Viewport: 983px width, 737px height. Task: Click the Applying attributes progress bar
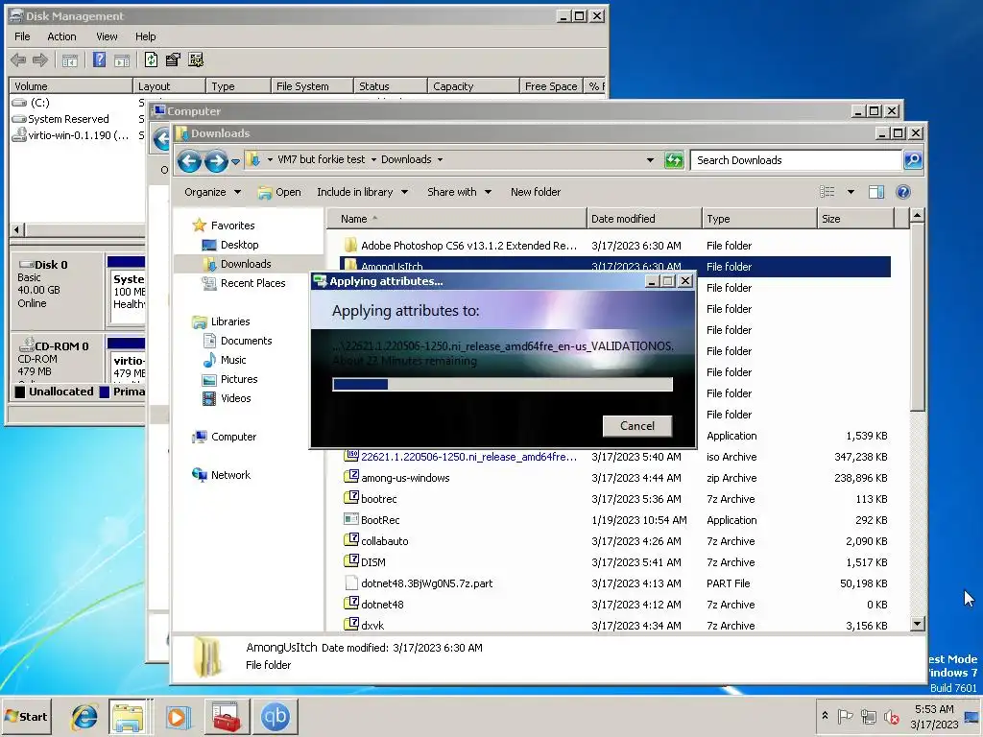502,384
